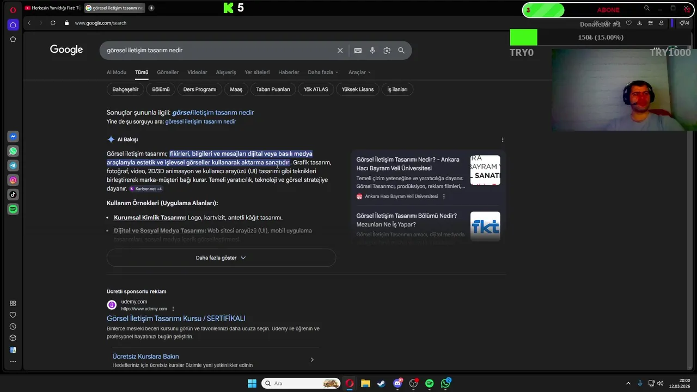Open Kariyer.net +4 sources chip
The height and width of the screenshot is (392, 697).
point(145,189)
